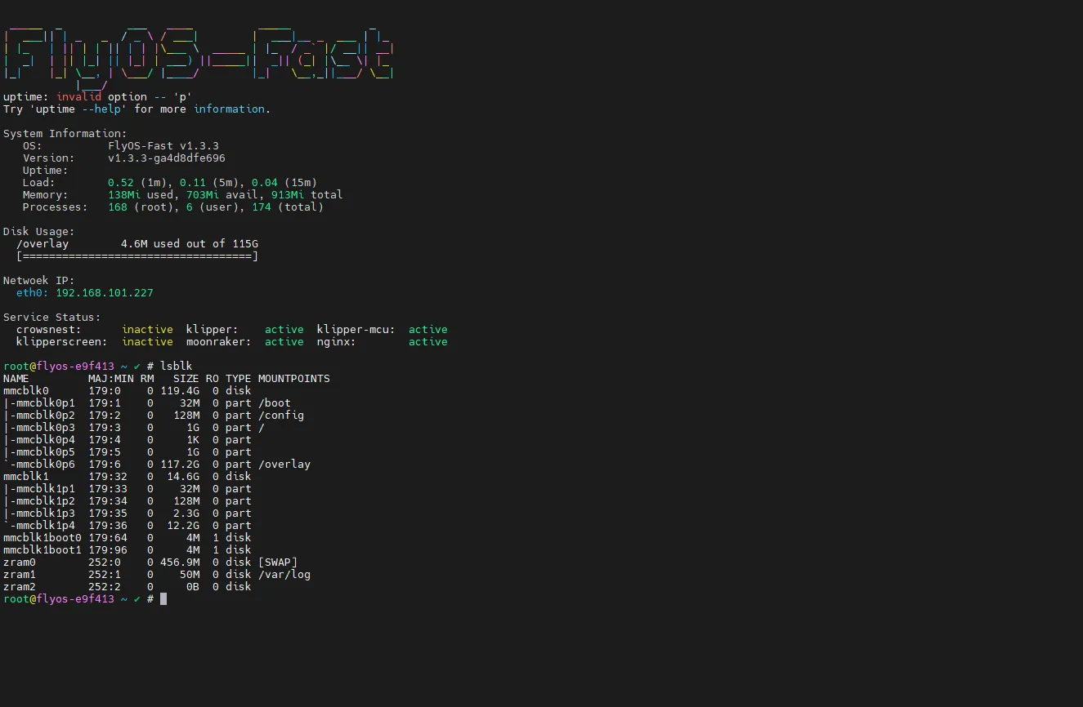1083x707 pixels.
Task: Click the overlay disk usage bar
Action: click(x=136, y=256)
